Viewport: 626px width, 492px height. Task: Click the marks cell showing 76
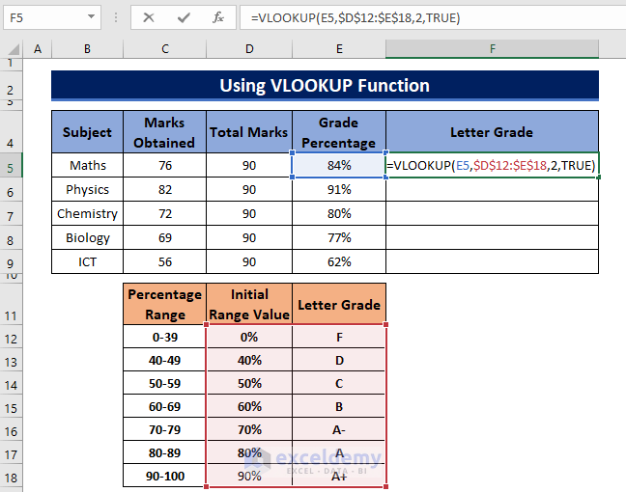(165, 166)
